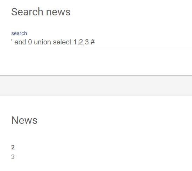This screenshot has width=192, height=171.
Task: Click the "0" digit in search query
Action: click(30, 42)
